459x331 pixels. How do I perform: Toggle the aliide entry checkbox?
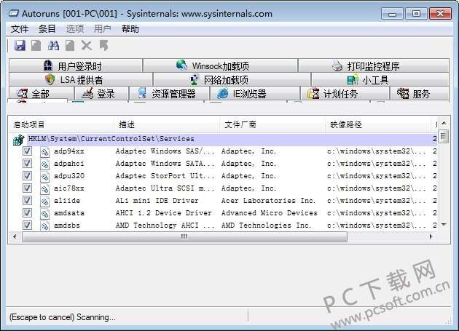point(27,201)
